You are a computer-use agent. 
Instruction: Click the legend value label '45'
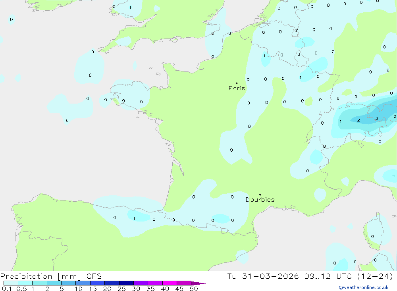pyautogui.click(x=179, y=289)
